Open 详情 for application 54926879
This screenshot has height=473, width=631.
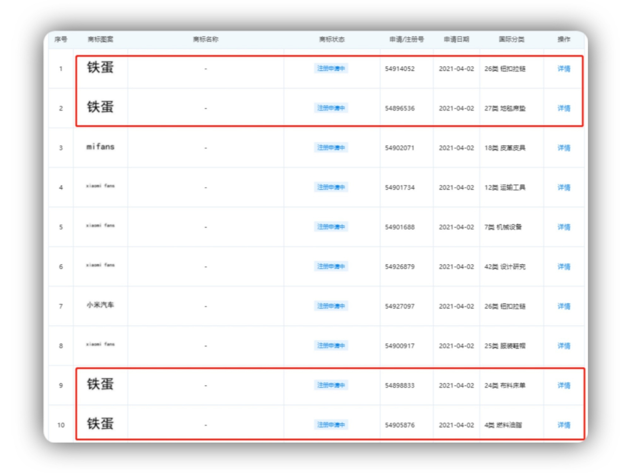(564, 266)
